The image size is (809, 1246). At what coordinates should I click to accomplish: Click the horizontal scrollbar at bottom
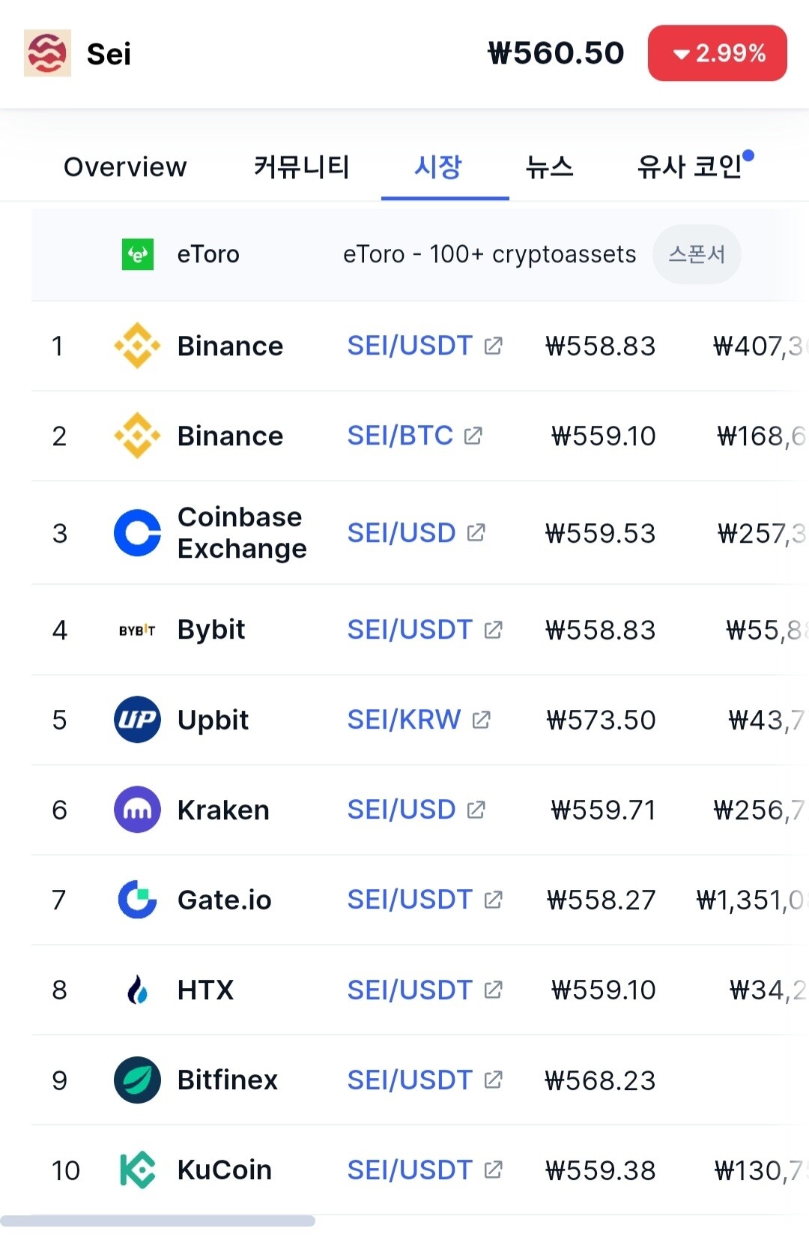click(x=157, y=1221)
